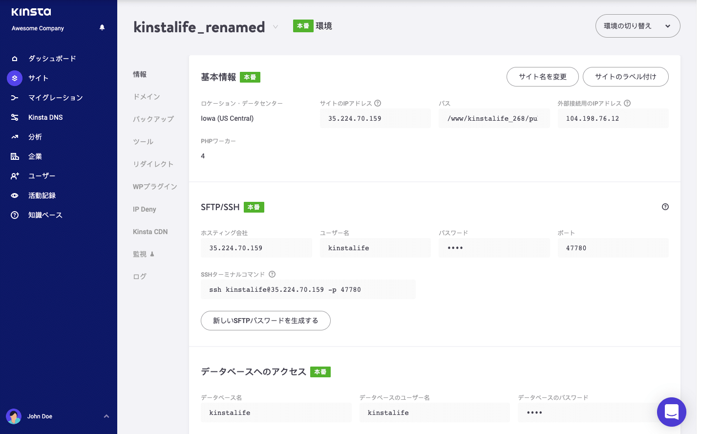The image size is (701, 434).
Task: Click the 本番 badge beside 基本情報
Action: click(x=250, y=77)
